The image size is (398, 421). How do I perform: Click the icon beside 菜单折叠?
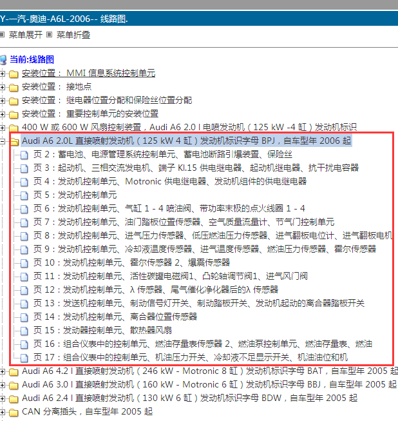click(x=50, y=35)
